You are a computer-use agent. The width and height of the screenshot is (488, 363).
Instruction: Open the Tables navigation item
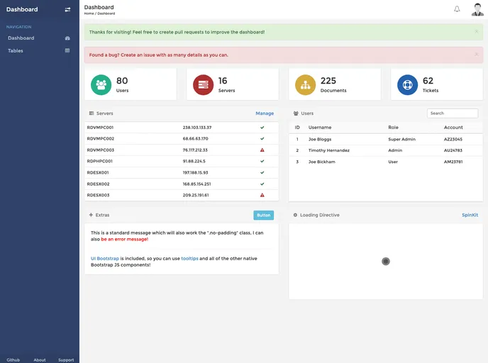[40, 51]
